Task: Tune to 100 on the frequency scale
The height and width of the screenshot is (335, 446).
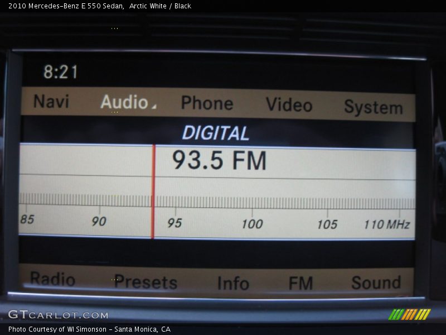Action: (252, 224)
